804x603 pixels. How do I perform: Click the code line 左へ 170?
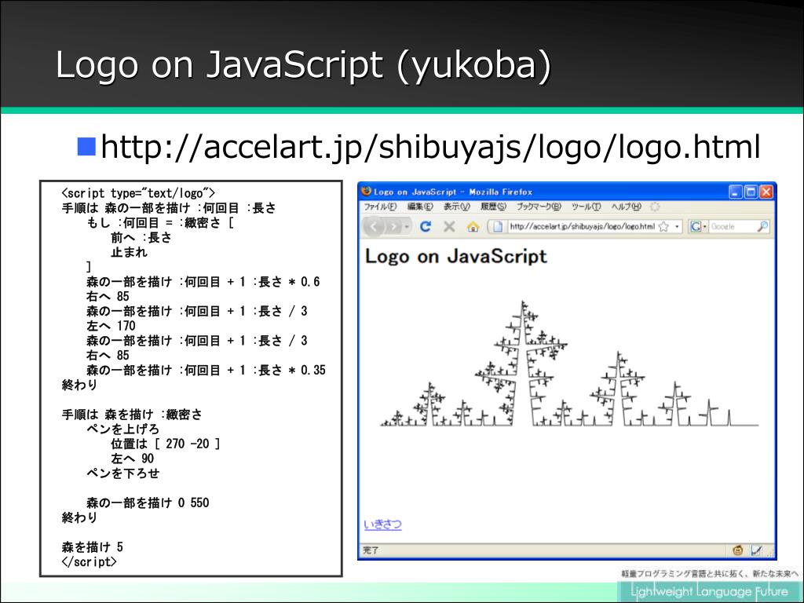[111, 326]
